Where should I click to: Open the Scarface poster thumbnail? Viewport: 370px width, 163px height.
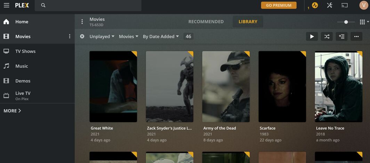point(282,87)
